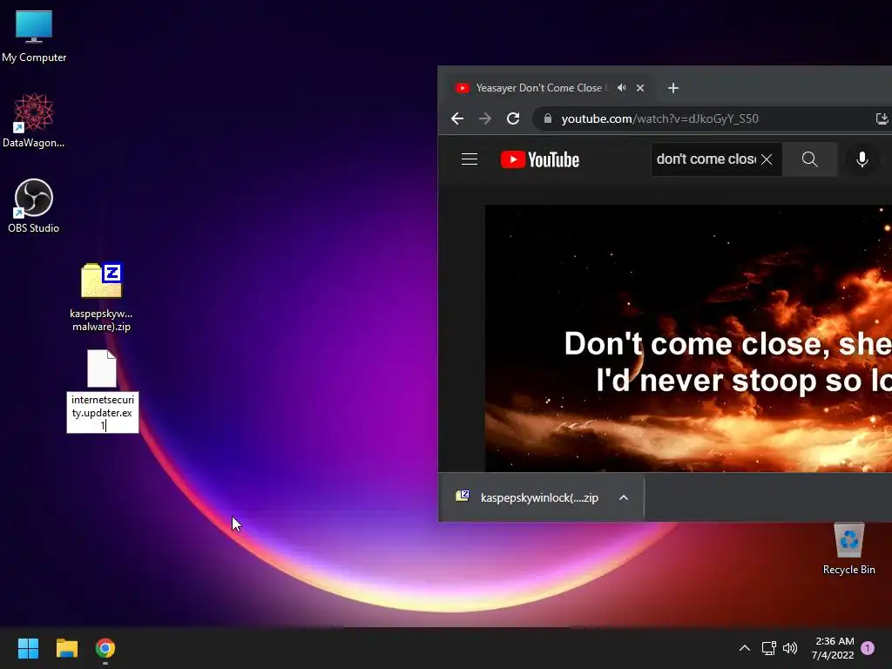This screenshot has width=892, height=669.
Task: Open My Computer desktop icon
Action: click(x=34, y=37)
